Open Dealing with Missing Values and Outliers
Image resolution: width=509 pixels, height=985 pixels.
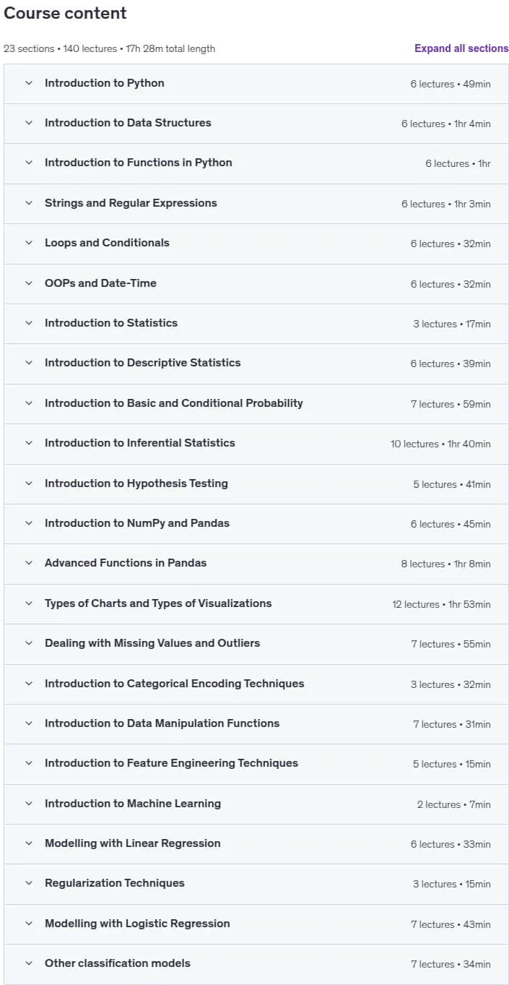256,644
